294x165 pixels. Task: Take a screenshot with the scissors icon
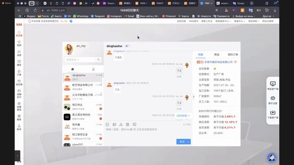click(121, 124)
